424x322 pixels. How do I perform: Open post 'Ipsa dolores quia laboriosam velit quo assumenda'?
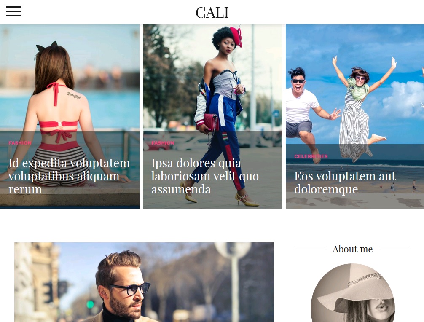coord(205,176)
